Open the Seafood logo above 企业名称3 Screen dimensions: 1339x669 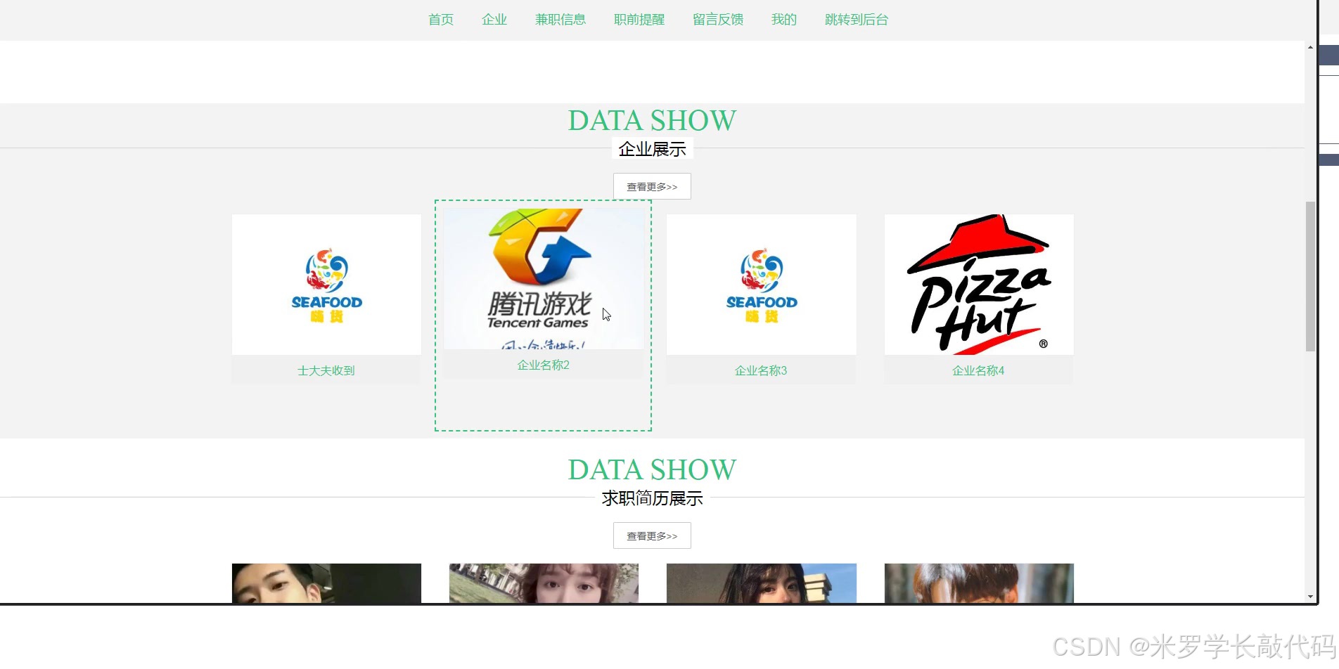(762, 285)
